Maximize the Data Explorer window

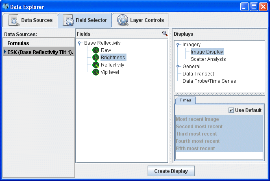click(254, 7)
